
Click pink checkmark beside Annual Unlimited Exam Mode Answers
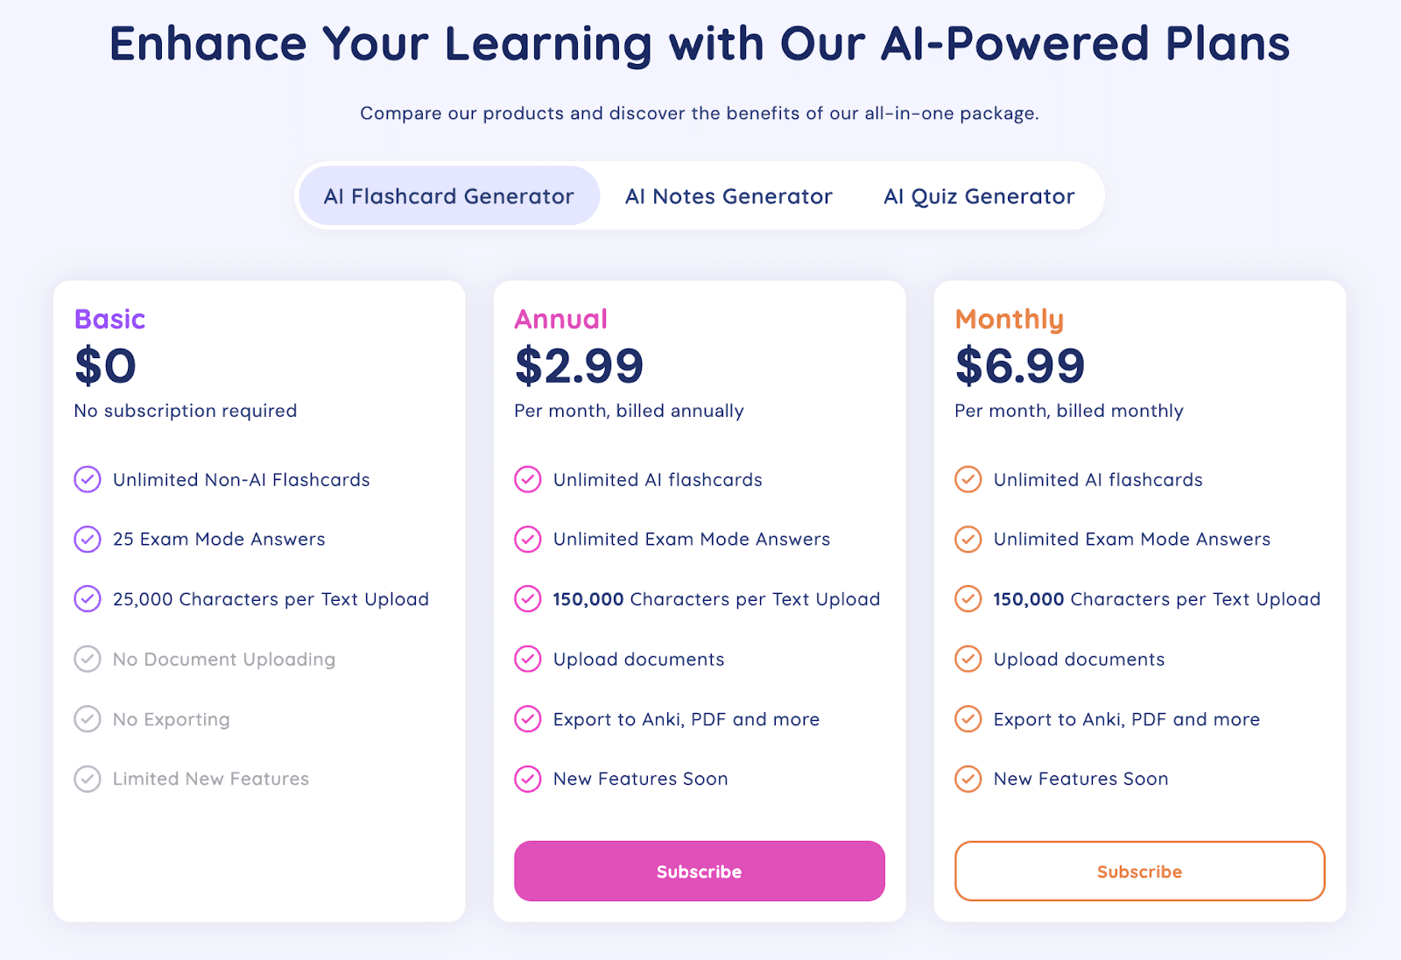(x=528, y=540)
